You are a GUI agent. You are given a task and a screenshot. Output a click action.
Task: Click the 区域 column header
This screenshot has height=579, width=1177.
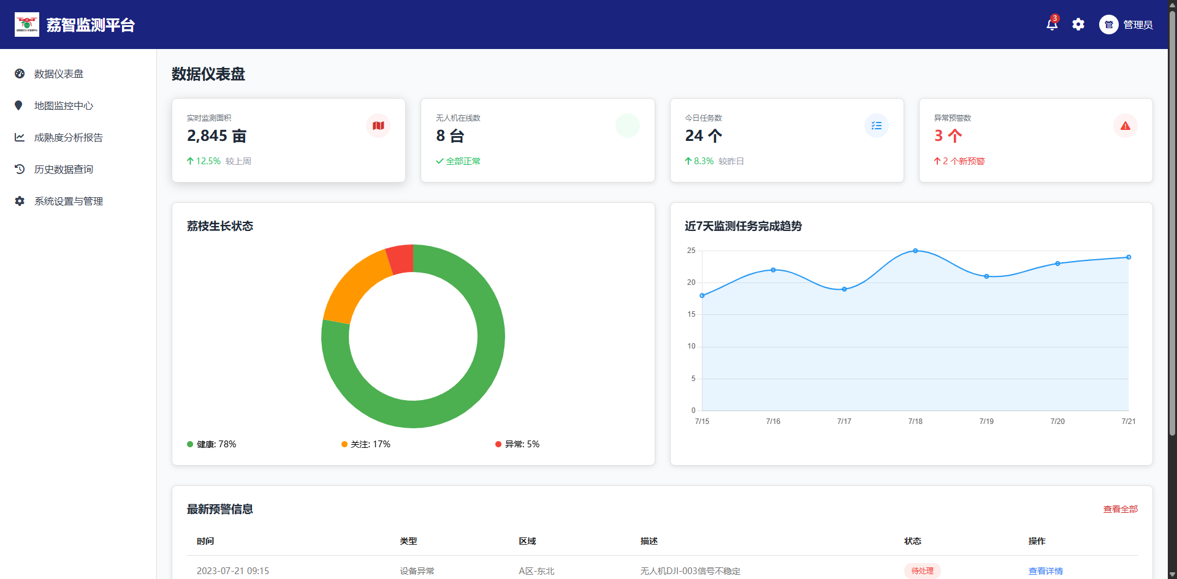[527, 541]
